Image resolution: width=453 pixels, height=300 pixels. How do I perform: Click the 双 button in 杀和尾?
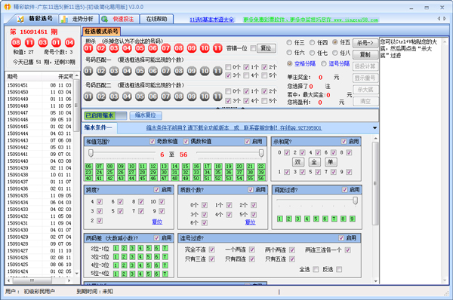tap(298, 162)
